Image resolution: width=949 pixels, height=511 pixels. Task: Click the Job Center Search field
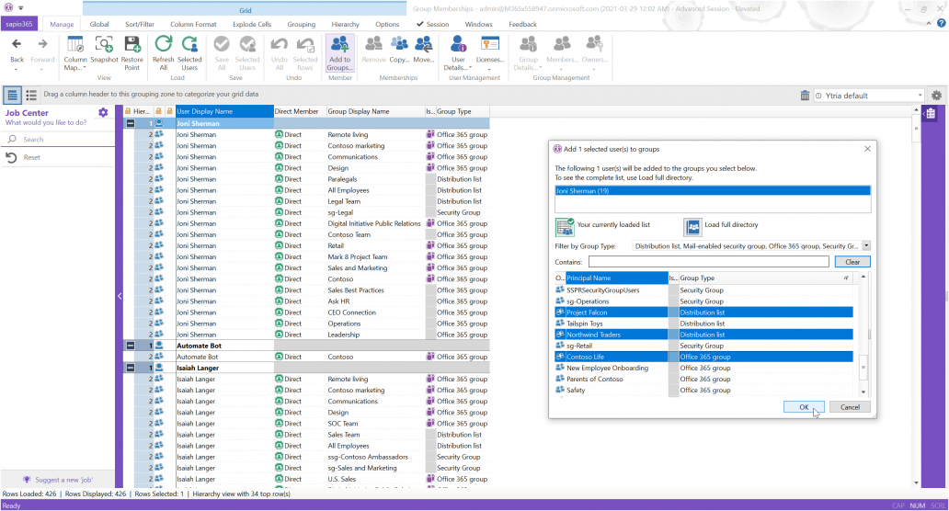[58, 139]
